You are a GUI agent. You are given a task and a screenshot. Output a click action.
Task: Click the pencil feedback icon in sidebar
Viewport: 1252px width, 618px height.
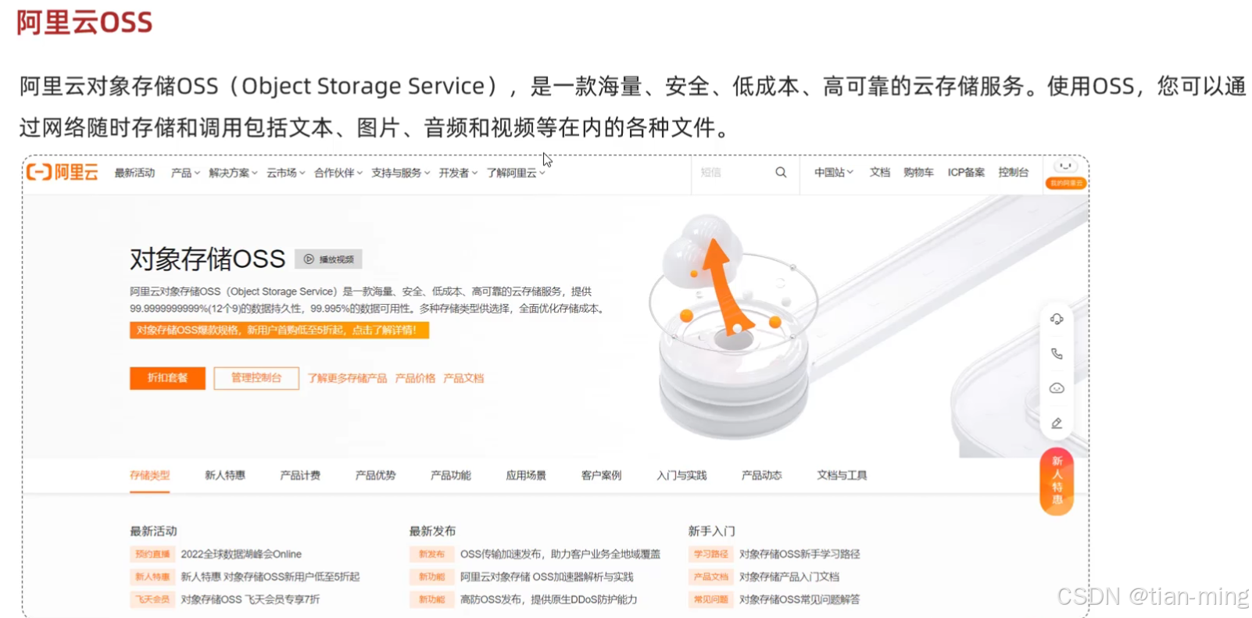(x=1057, y=423)
